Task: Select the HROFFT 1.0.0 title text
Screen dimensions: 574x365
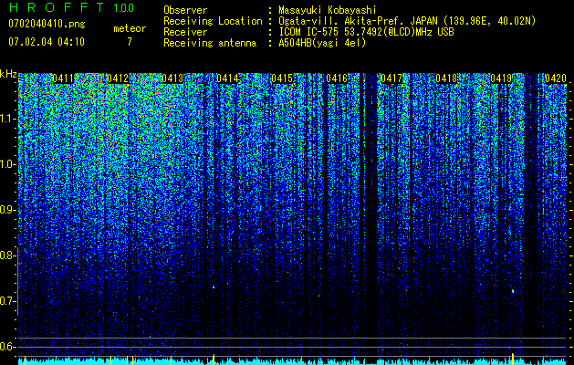Action: (71, 7)
